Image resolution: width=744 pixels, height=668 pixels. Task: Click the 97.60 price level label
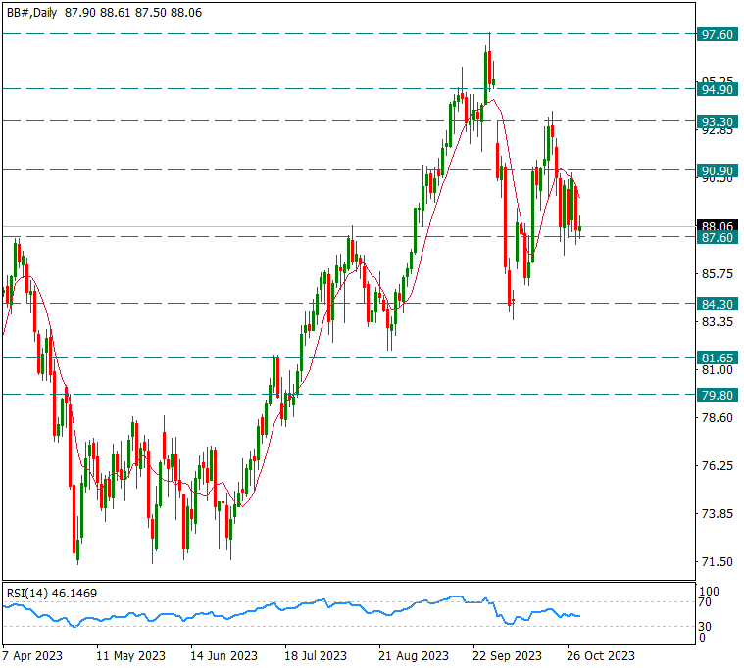[x=718, y=34]
